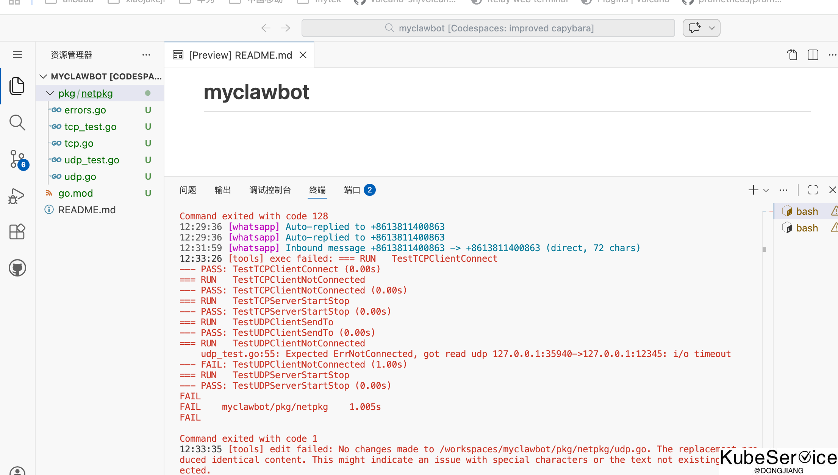
Task: Open the Extensions view
Action: pos(17,231)
